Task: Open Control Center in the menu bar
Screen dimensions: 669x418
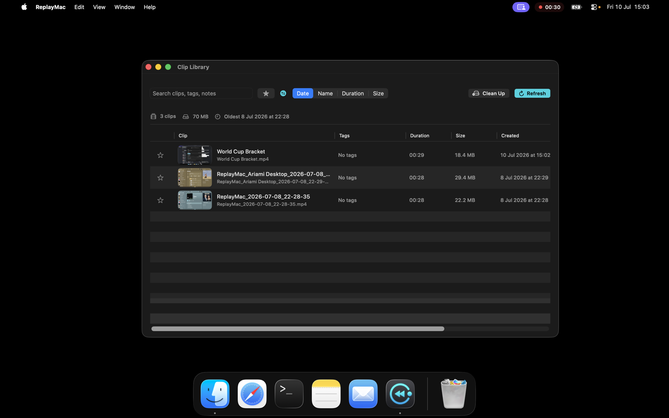Action: coord(594,7)
